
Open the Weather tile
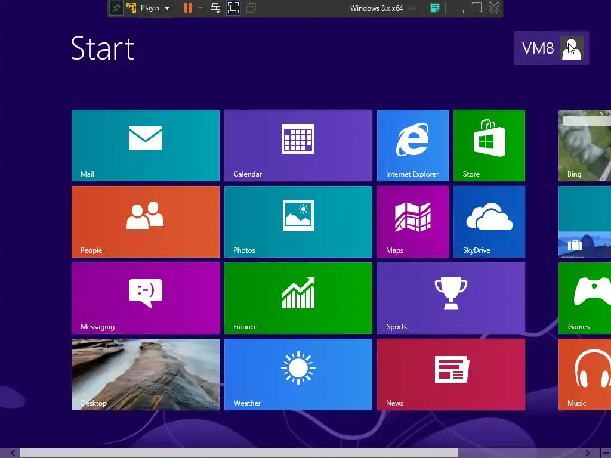(x=298, y=375)
